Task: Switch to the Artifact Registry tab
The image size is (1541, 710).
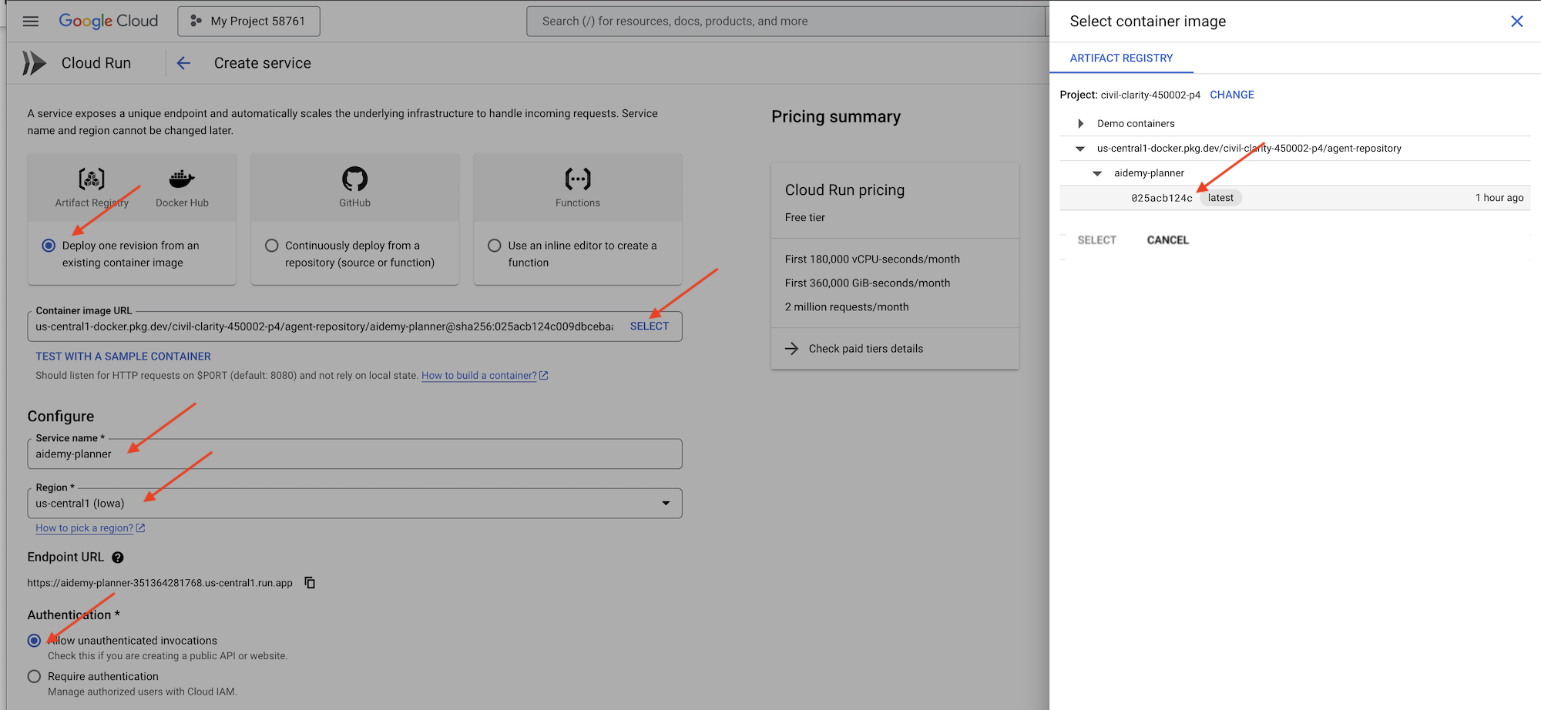Action: (1121, 59)
